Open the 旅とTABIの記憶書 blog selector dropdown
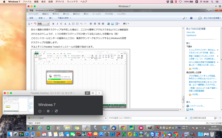The height and width of the screenshot is (138, 222). (x=212, y=18)
